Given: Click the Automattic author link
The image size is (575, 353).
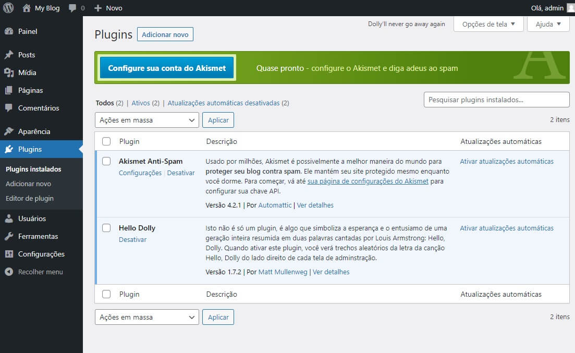Looking at the screenshot, I should [x=275, y=205].
